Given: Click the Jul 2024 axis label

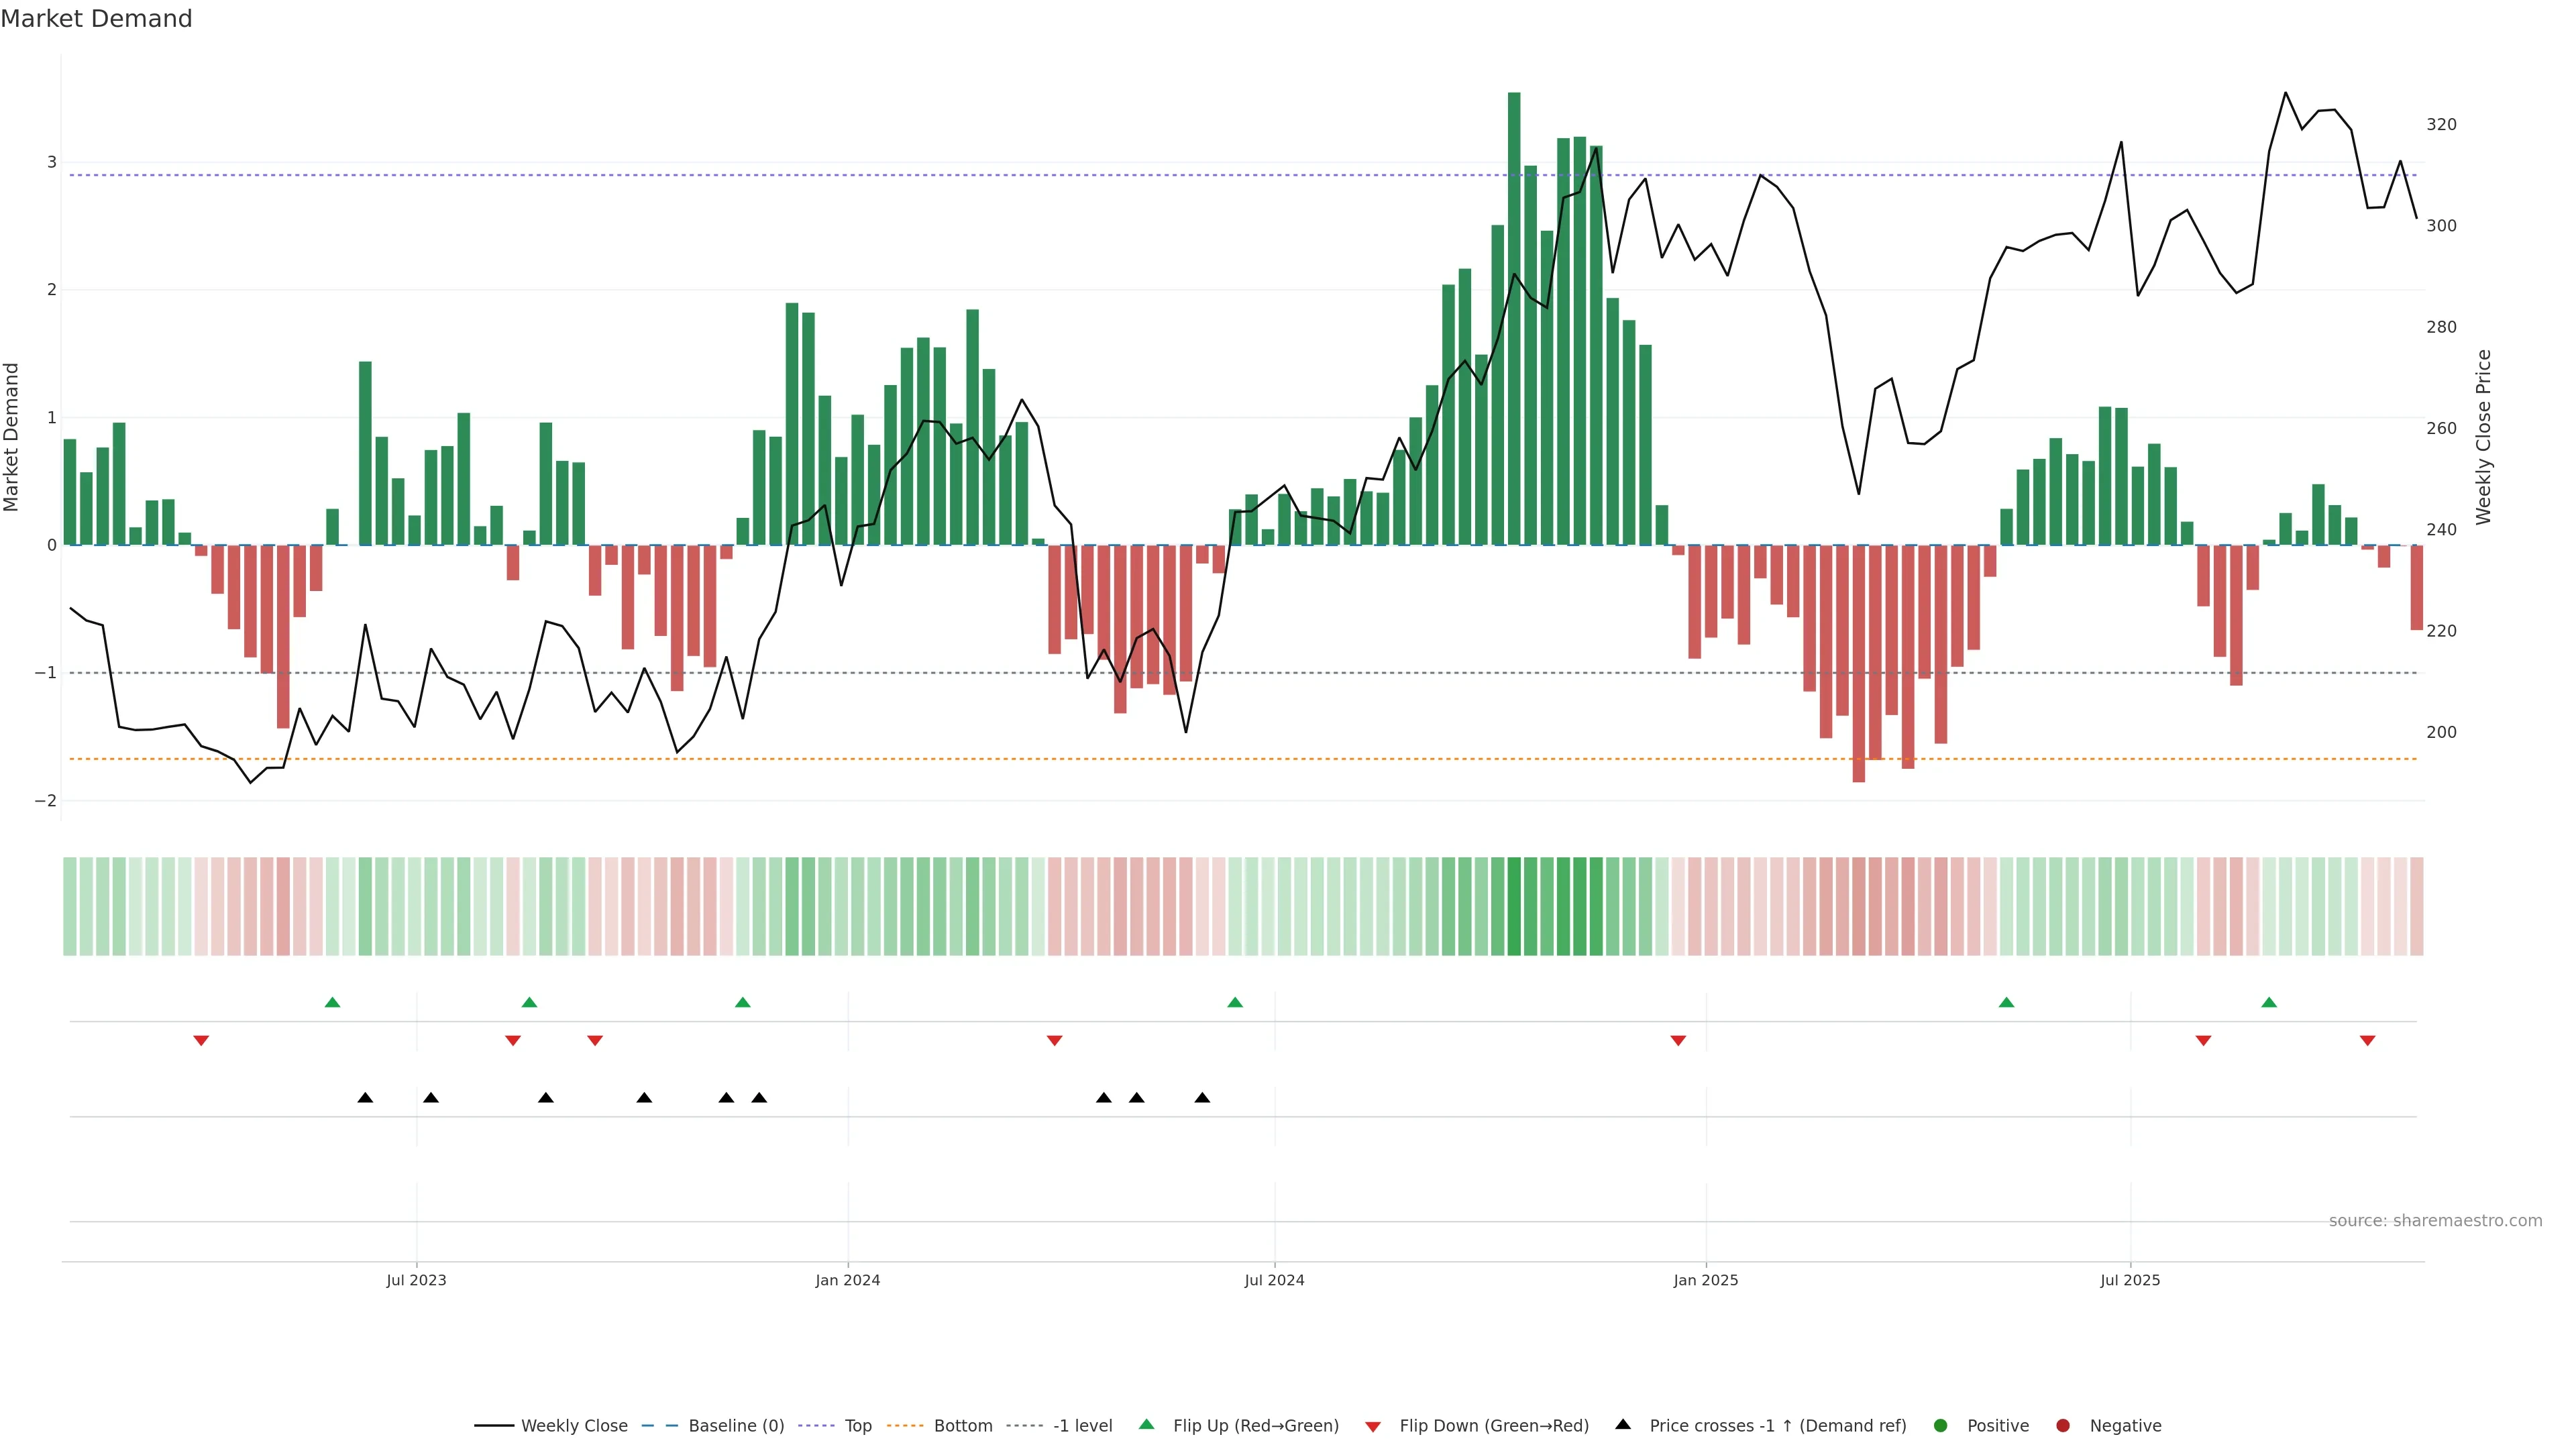Looking at the screenshot, I should [x=1274, y=1281].
